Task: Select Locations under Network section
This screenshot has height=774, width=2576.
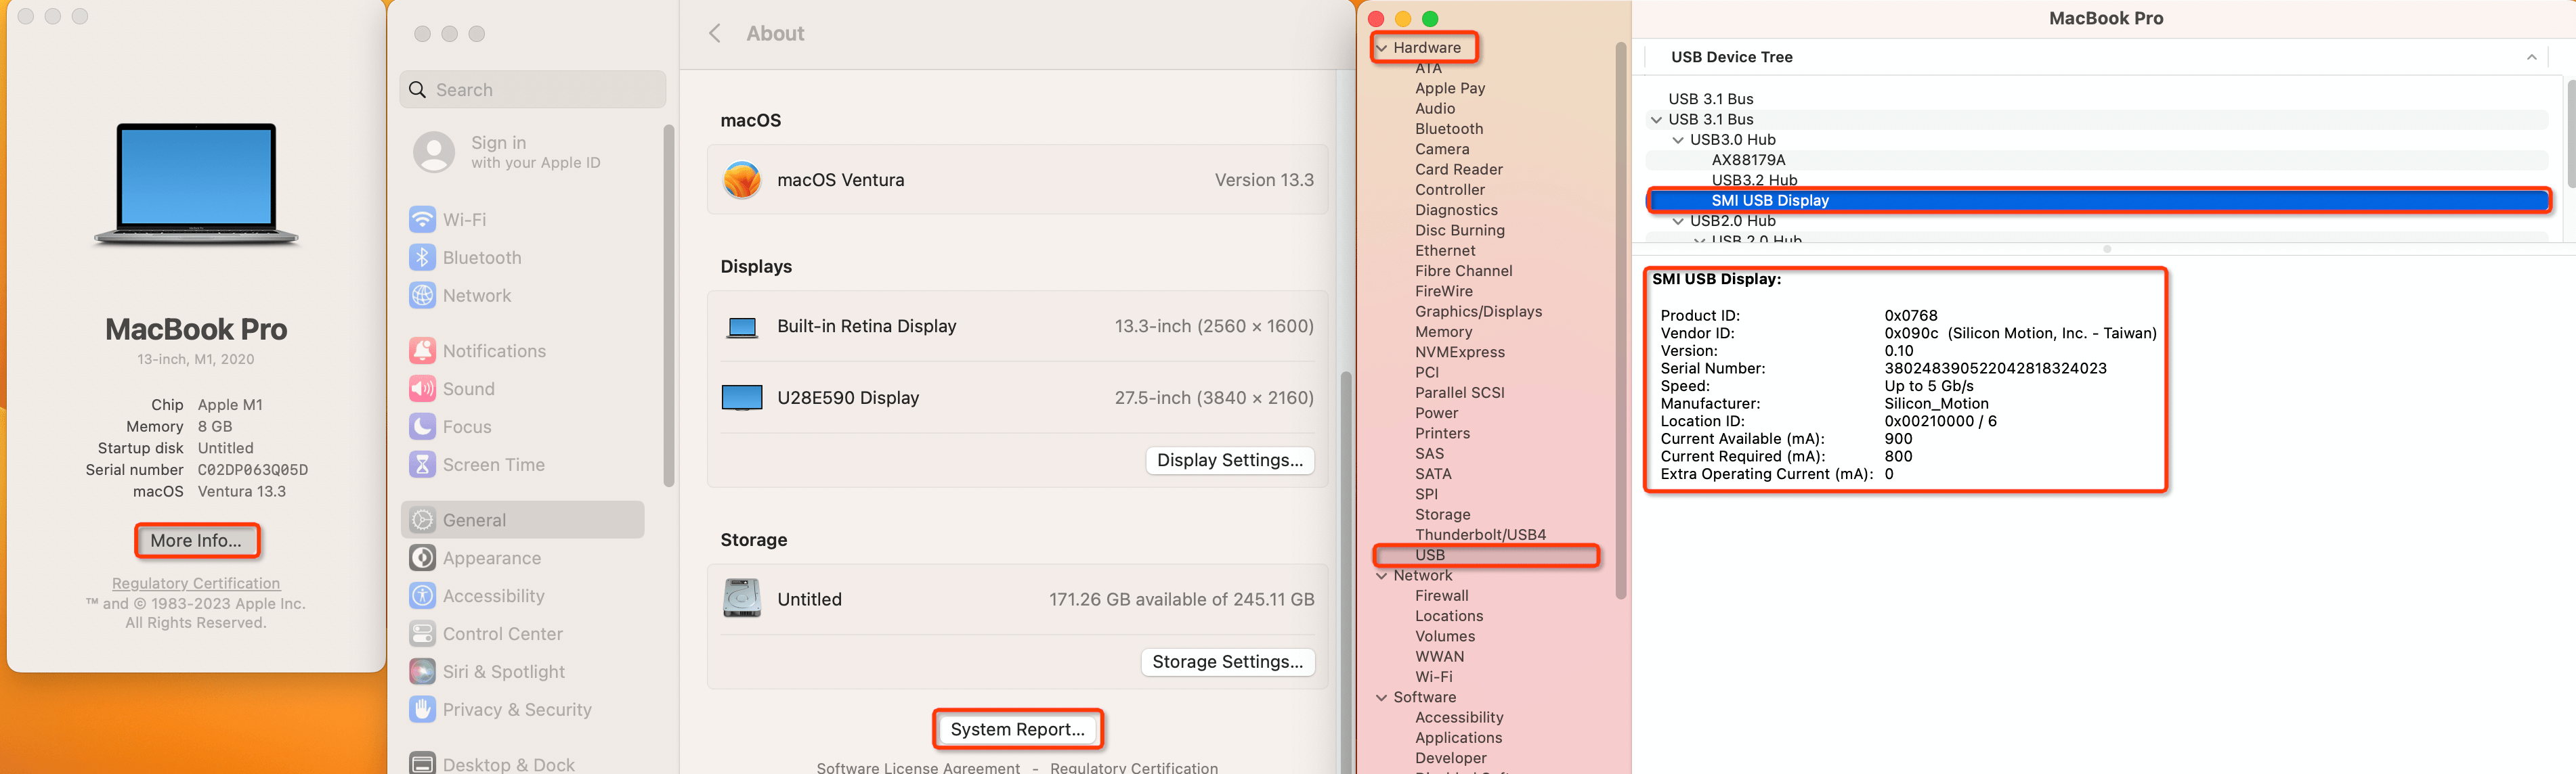Action: [x=1449, y=616]
